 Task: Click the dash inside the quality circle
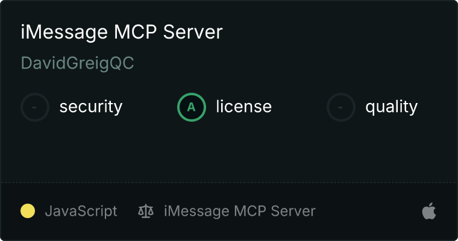pos(340,107)
